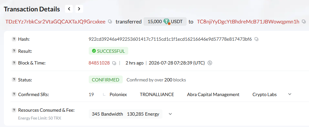Select the Poloniex super representative
Image resolution: width=309 pixels, height=127 pixels.
(118, 94)
